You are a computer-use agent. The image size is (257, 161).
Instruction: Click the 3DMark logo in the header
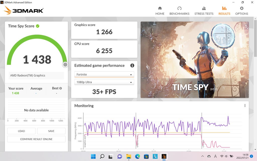point(24,10)
